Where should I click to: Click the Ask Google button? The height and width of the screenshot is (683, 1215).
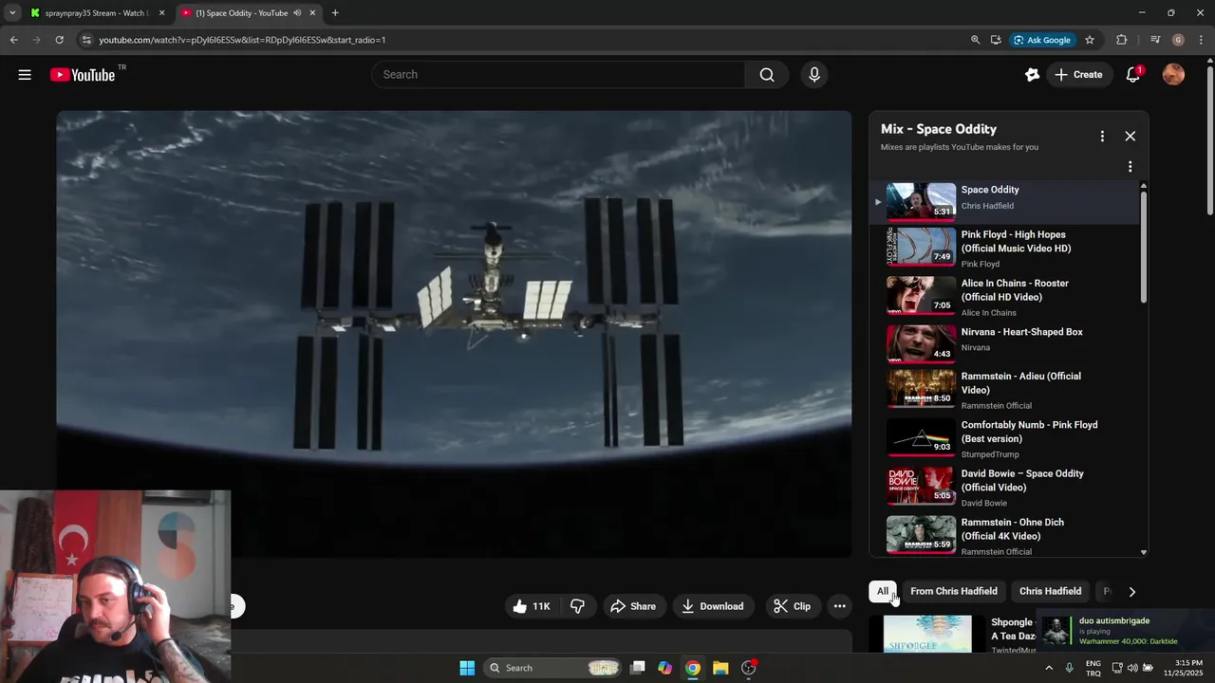click(1042, 40)
